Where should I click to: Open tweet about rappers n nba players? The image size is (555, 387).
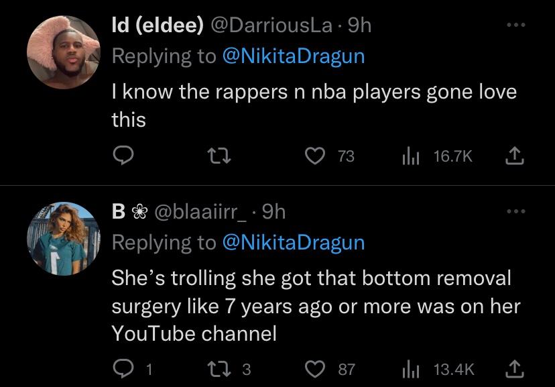point(313,105)
